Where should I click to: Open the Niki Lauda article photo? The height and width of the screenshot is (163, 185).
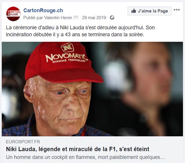coord(92,89)
